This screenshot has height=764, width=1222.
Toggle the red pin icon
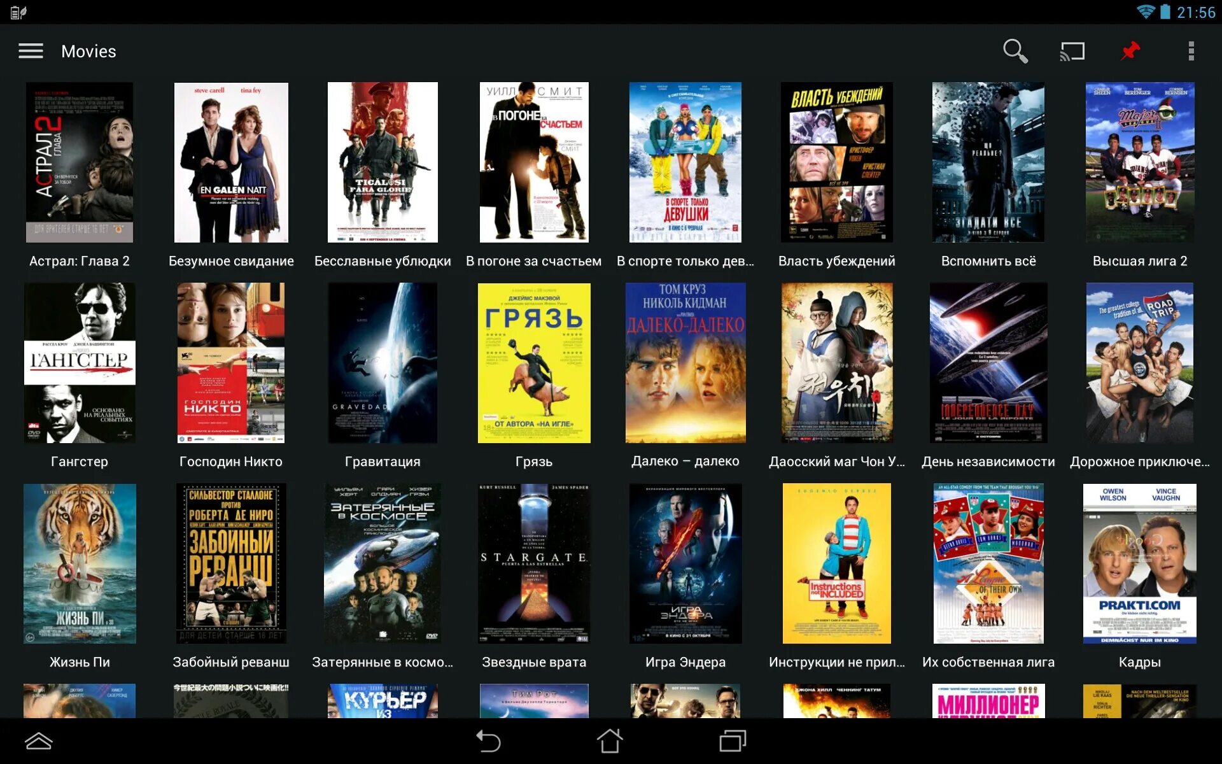1130,51
